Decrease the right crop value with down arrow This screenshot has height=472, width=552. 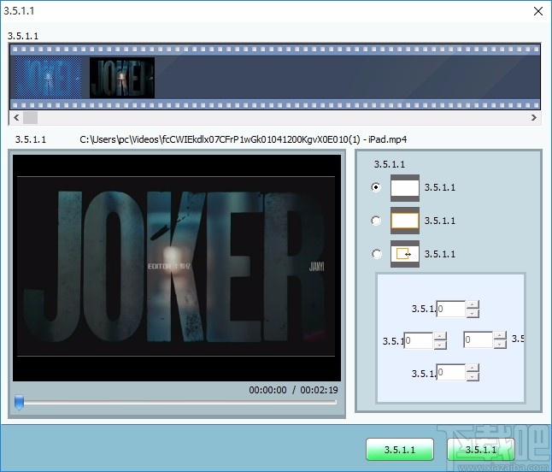pyautogui.click(x=500, y=344)
